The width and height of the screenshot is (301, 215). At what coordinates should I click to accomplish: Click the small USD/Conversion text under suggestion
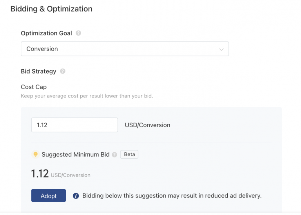[x=71, y=175]
